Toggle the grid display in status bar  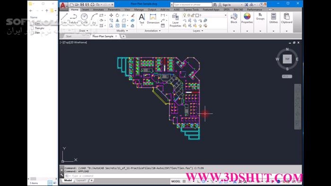(x=184, y=181)
